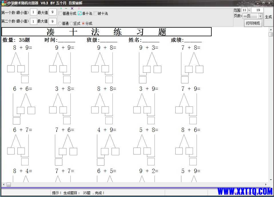
Task: Click the problem 7 + 8=
Action: 191,48
